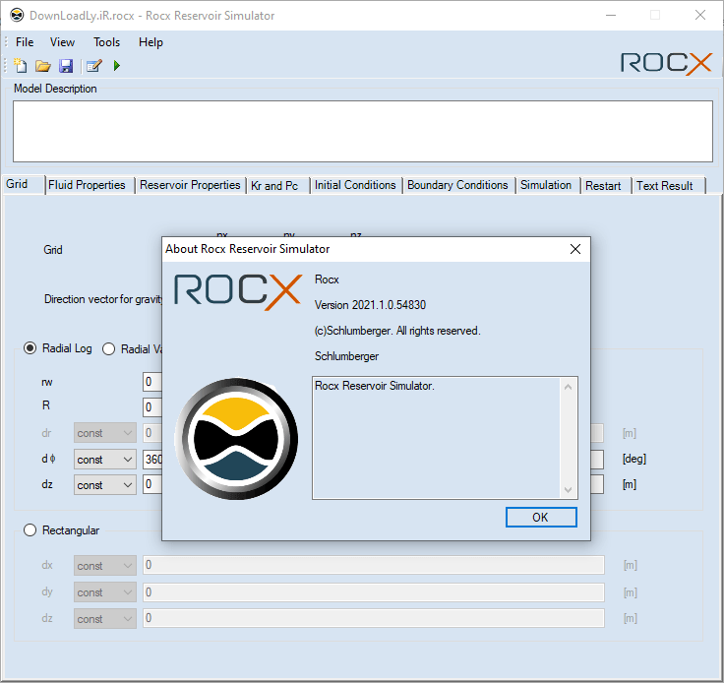Click the About text box scrollbar down arrow

pyautogui.click(x=568, y=490)
